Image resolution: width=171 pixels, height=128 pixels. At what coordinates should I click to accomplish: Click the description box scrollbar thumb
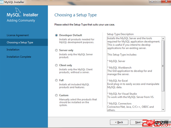click(x=163, y=66)
